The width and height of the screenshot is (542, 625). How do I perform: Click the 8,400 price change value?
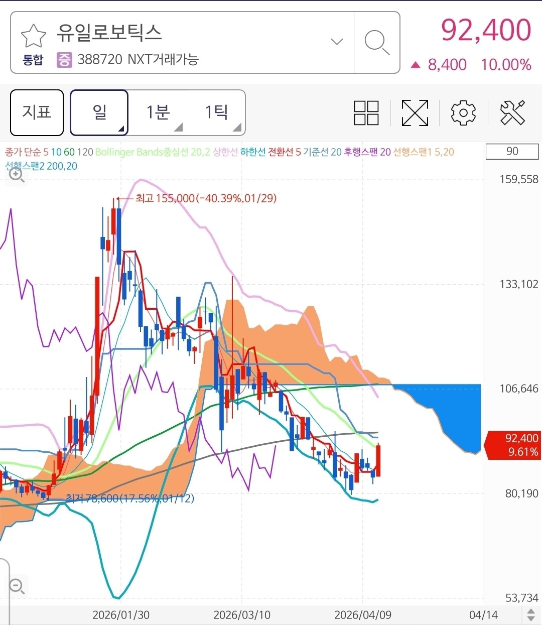447,65
